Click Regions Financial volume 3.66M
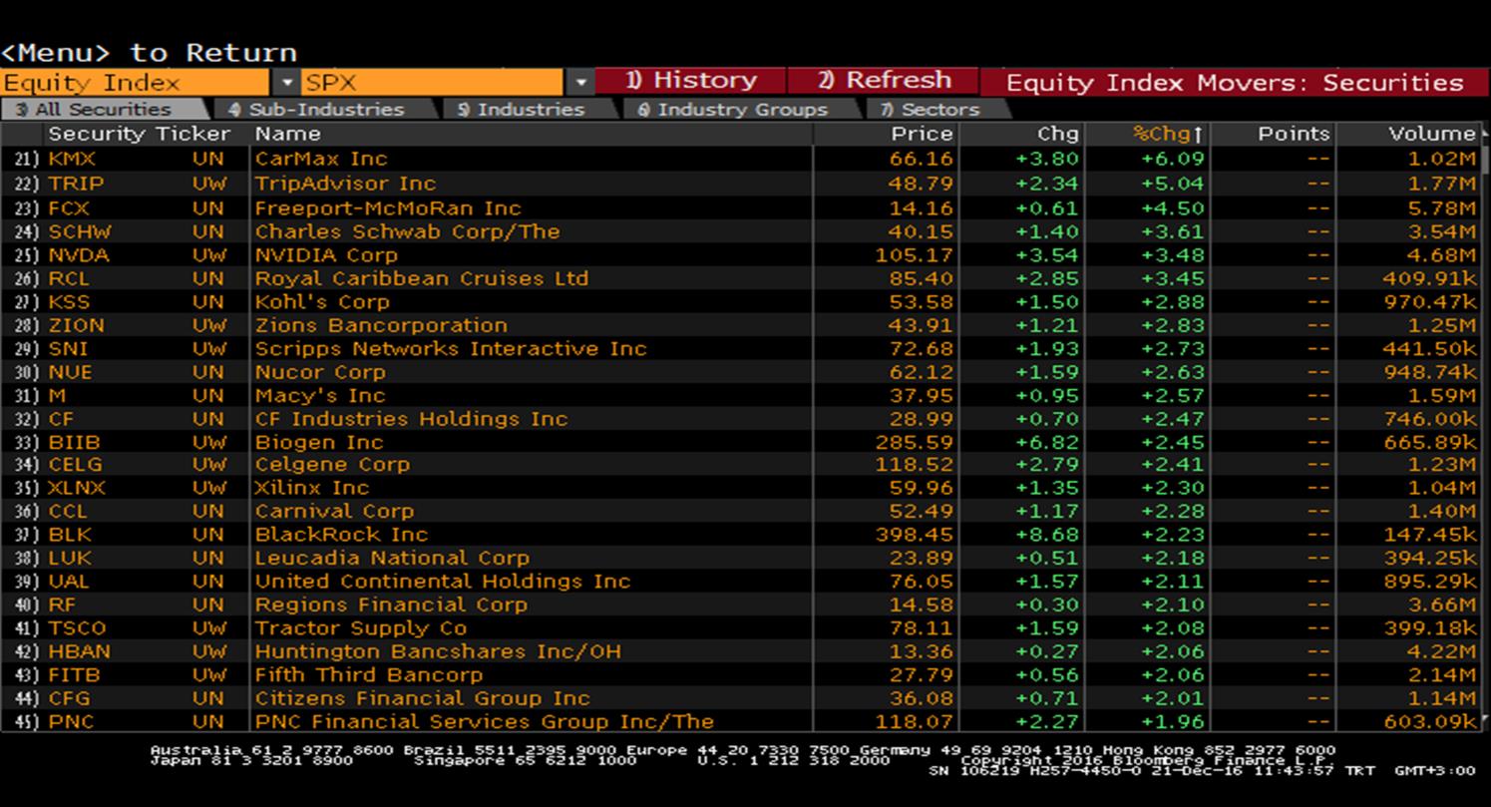This screenshot has height=807, width=1491. 1443,605
